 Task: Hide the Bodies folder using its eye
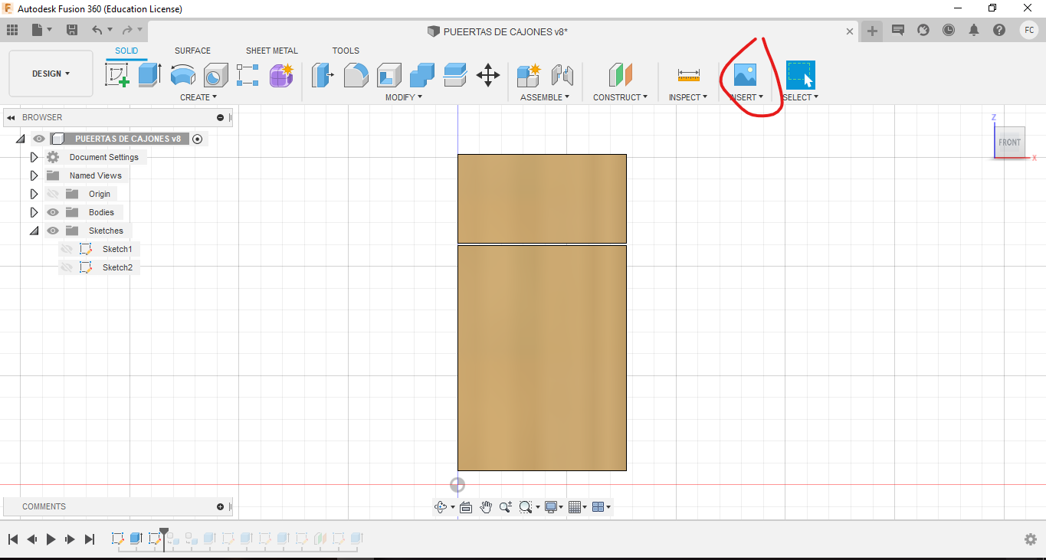[x=53, y=212]
